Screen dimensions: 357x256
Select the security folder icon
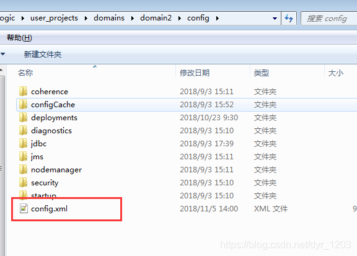coord(23,182)
